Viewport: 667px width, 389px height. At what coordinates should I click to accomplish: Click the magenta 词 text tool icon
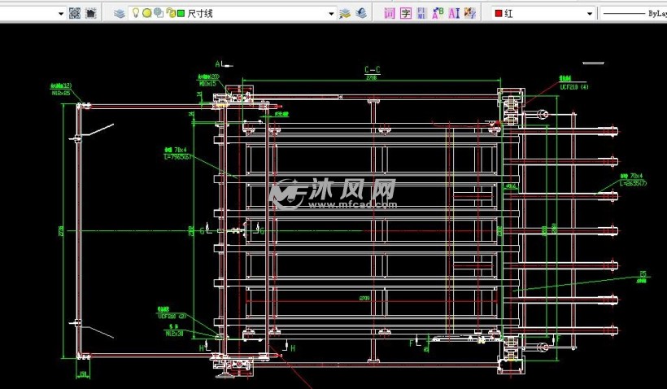click(x=389, y=13)
